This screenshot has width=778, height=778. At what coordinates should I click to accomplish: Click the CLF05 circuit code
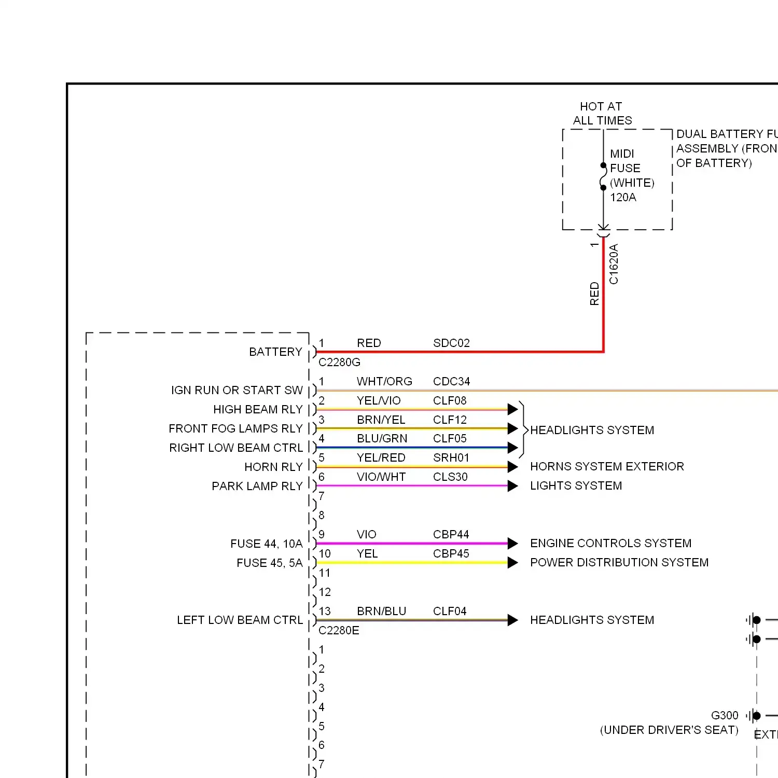point(450,438)
